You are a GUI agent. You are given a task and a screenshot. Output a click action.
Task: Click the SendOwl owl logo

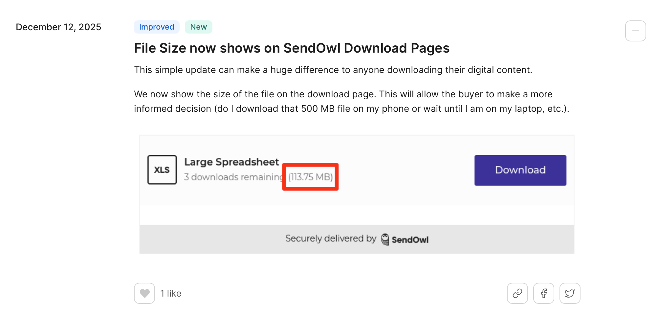pyautogui.click(x=384, y=239)
